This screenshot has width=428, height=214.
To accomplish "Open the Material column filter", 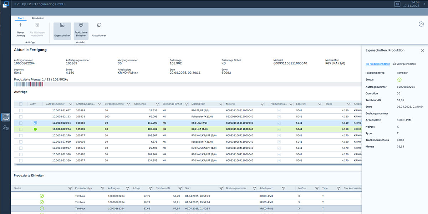I will (262, 104).
